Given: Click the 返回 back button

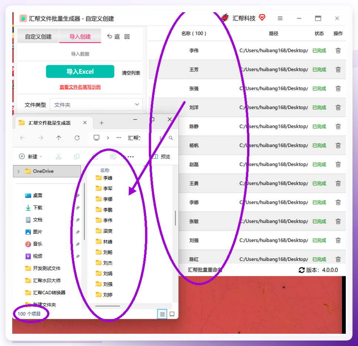Looking at the screenshot, I should pos(119,37).
